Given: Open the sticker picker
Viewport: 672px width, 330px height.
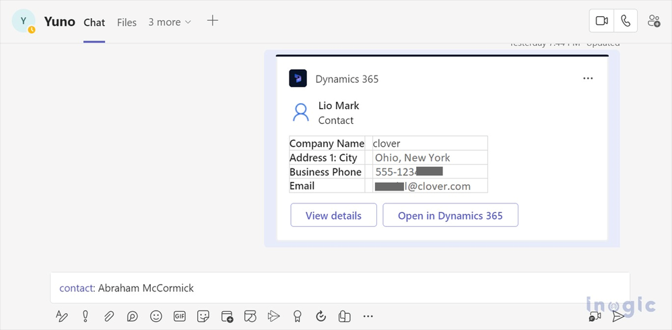Looking at the screenshot, I should click(x=203, y=317).
